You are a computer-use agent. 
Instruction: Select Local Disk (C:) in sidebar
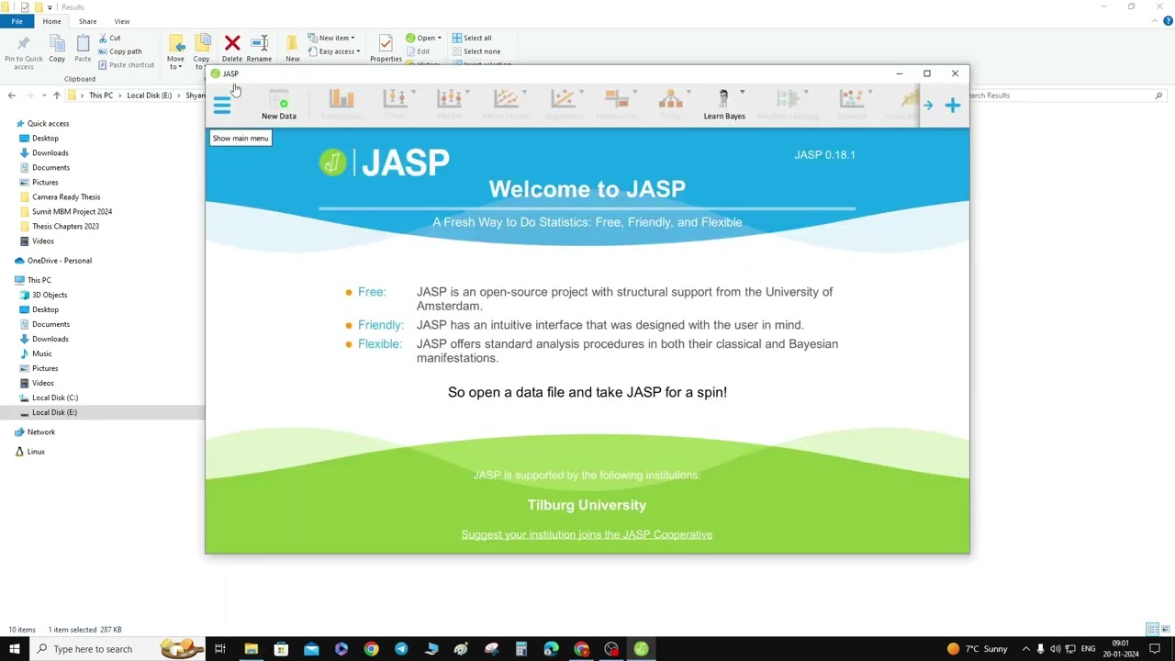click(54, 398)
